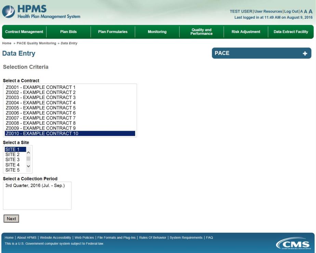316x253 pixels.
Task: Go to PACE Quality Monitoring breadcrumb
Action: 37,43
